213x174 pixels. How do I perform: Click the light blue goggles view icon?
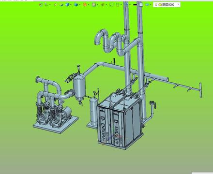pos(147,5)
